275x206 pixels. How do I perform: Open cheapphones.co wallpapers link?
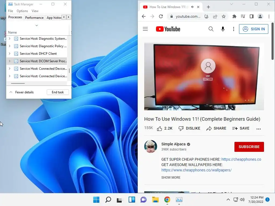[x=196, y=170]
